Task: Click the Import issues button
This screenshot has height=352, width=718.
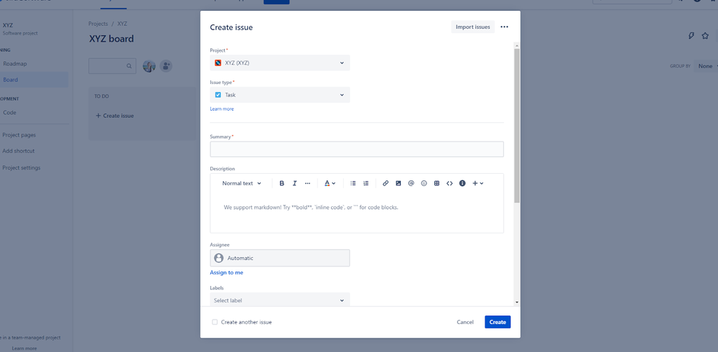Action: 473,27
